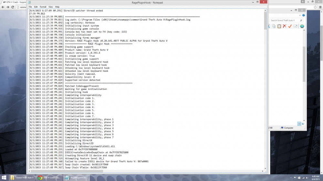Viewport: 323px width, 181px height.
Task: Open the Help menu in Notepad
Action: click(57, 7)
